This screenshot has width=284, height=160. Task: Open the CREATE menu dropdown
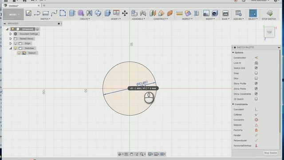tap(85, 19)
